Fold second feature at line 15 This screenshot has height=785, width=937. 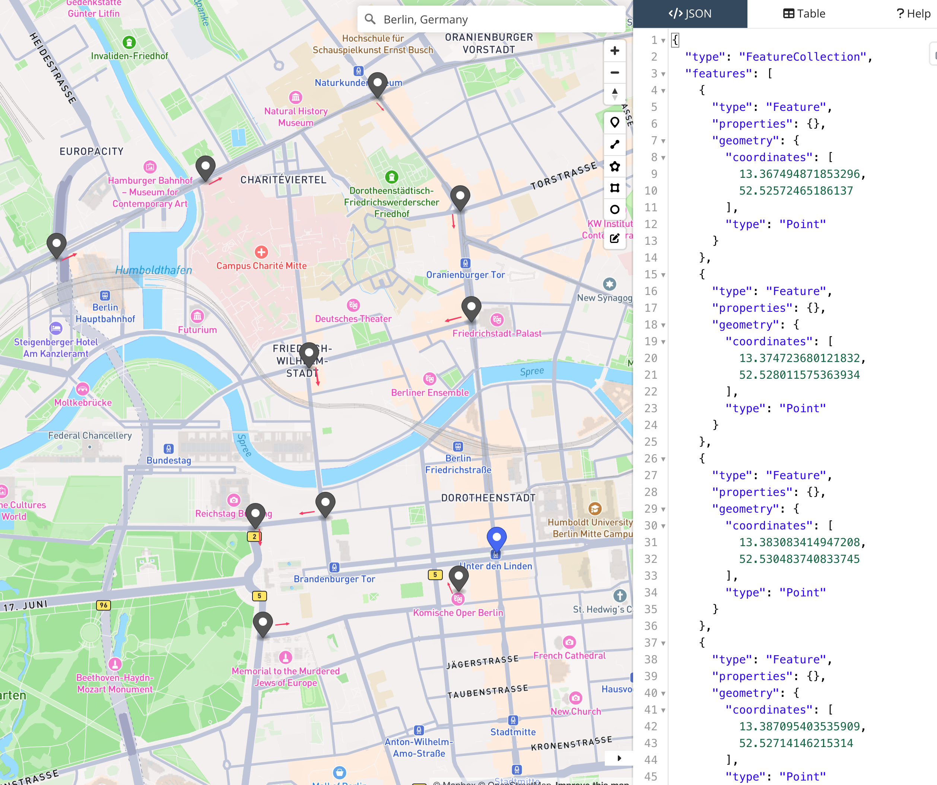[663, 275]
